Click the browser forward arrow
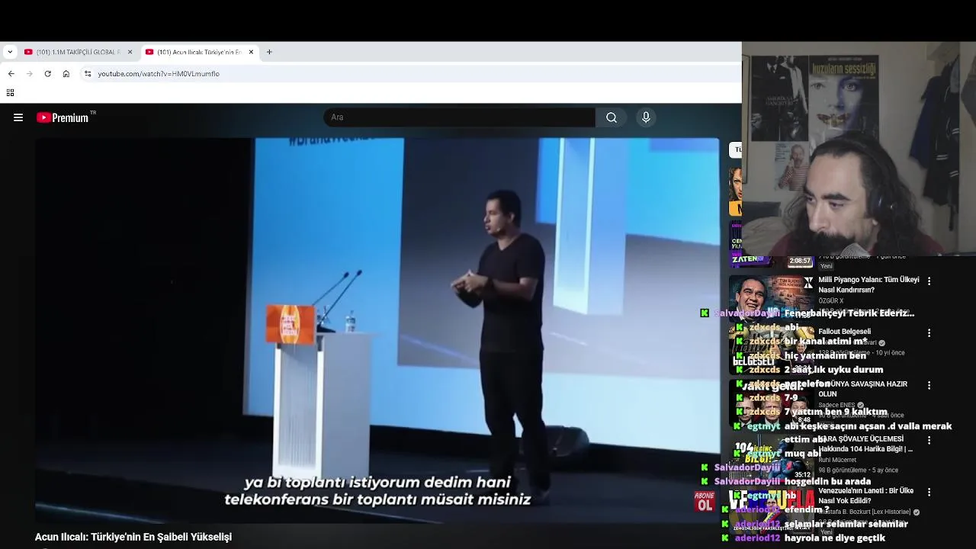Screen dimensions: 976x549 [x=29, y=74]
